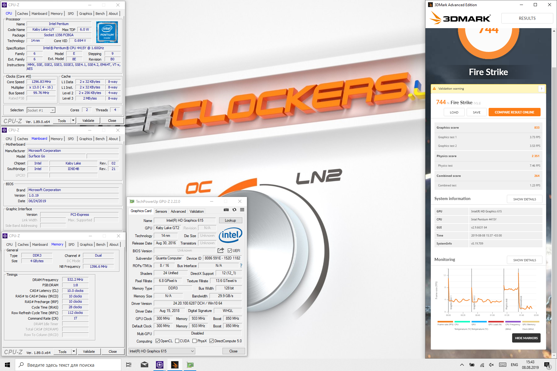Switch to 3DMark taskbar icon

(175, 365)
